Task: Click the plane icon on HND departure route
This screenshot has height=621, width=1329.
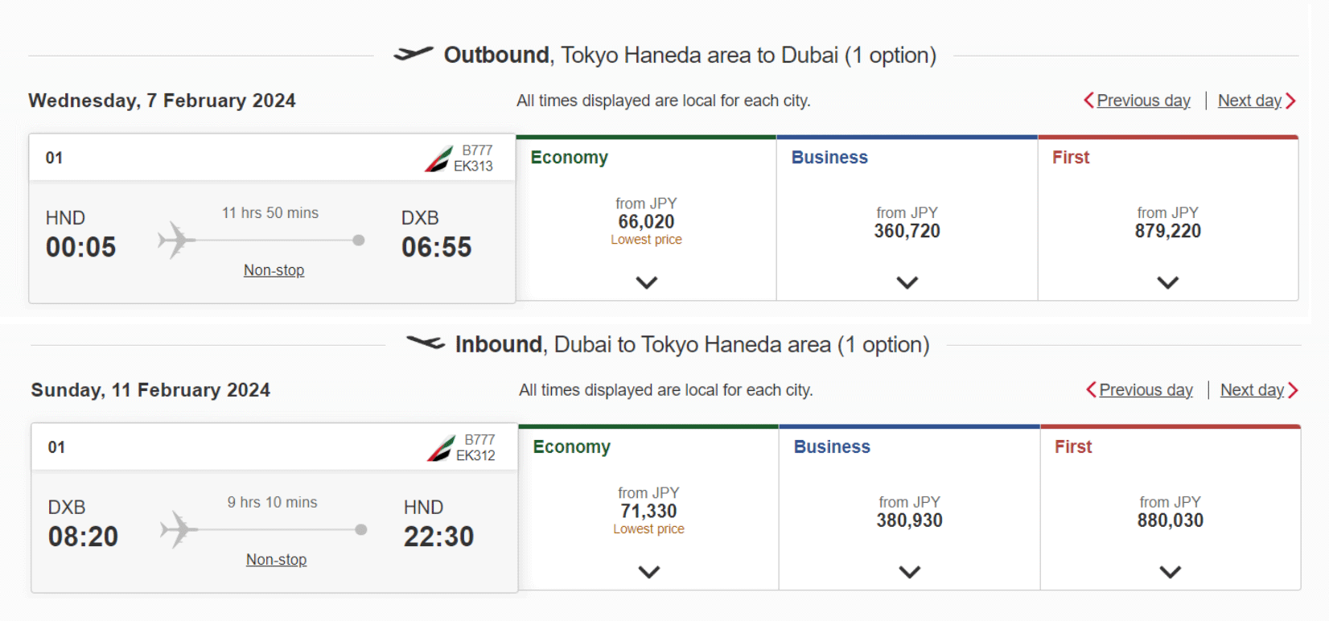Action: [176, 240]
